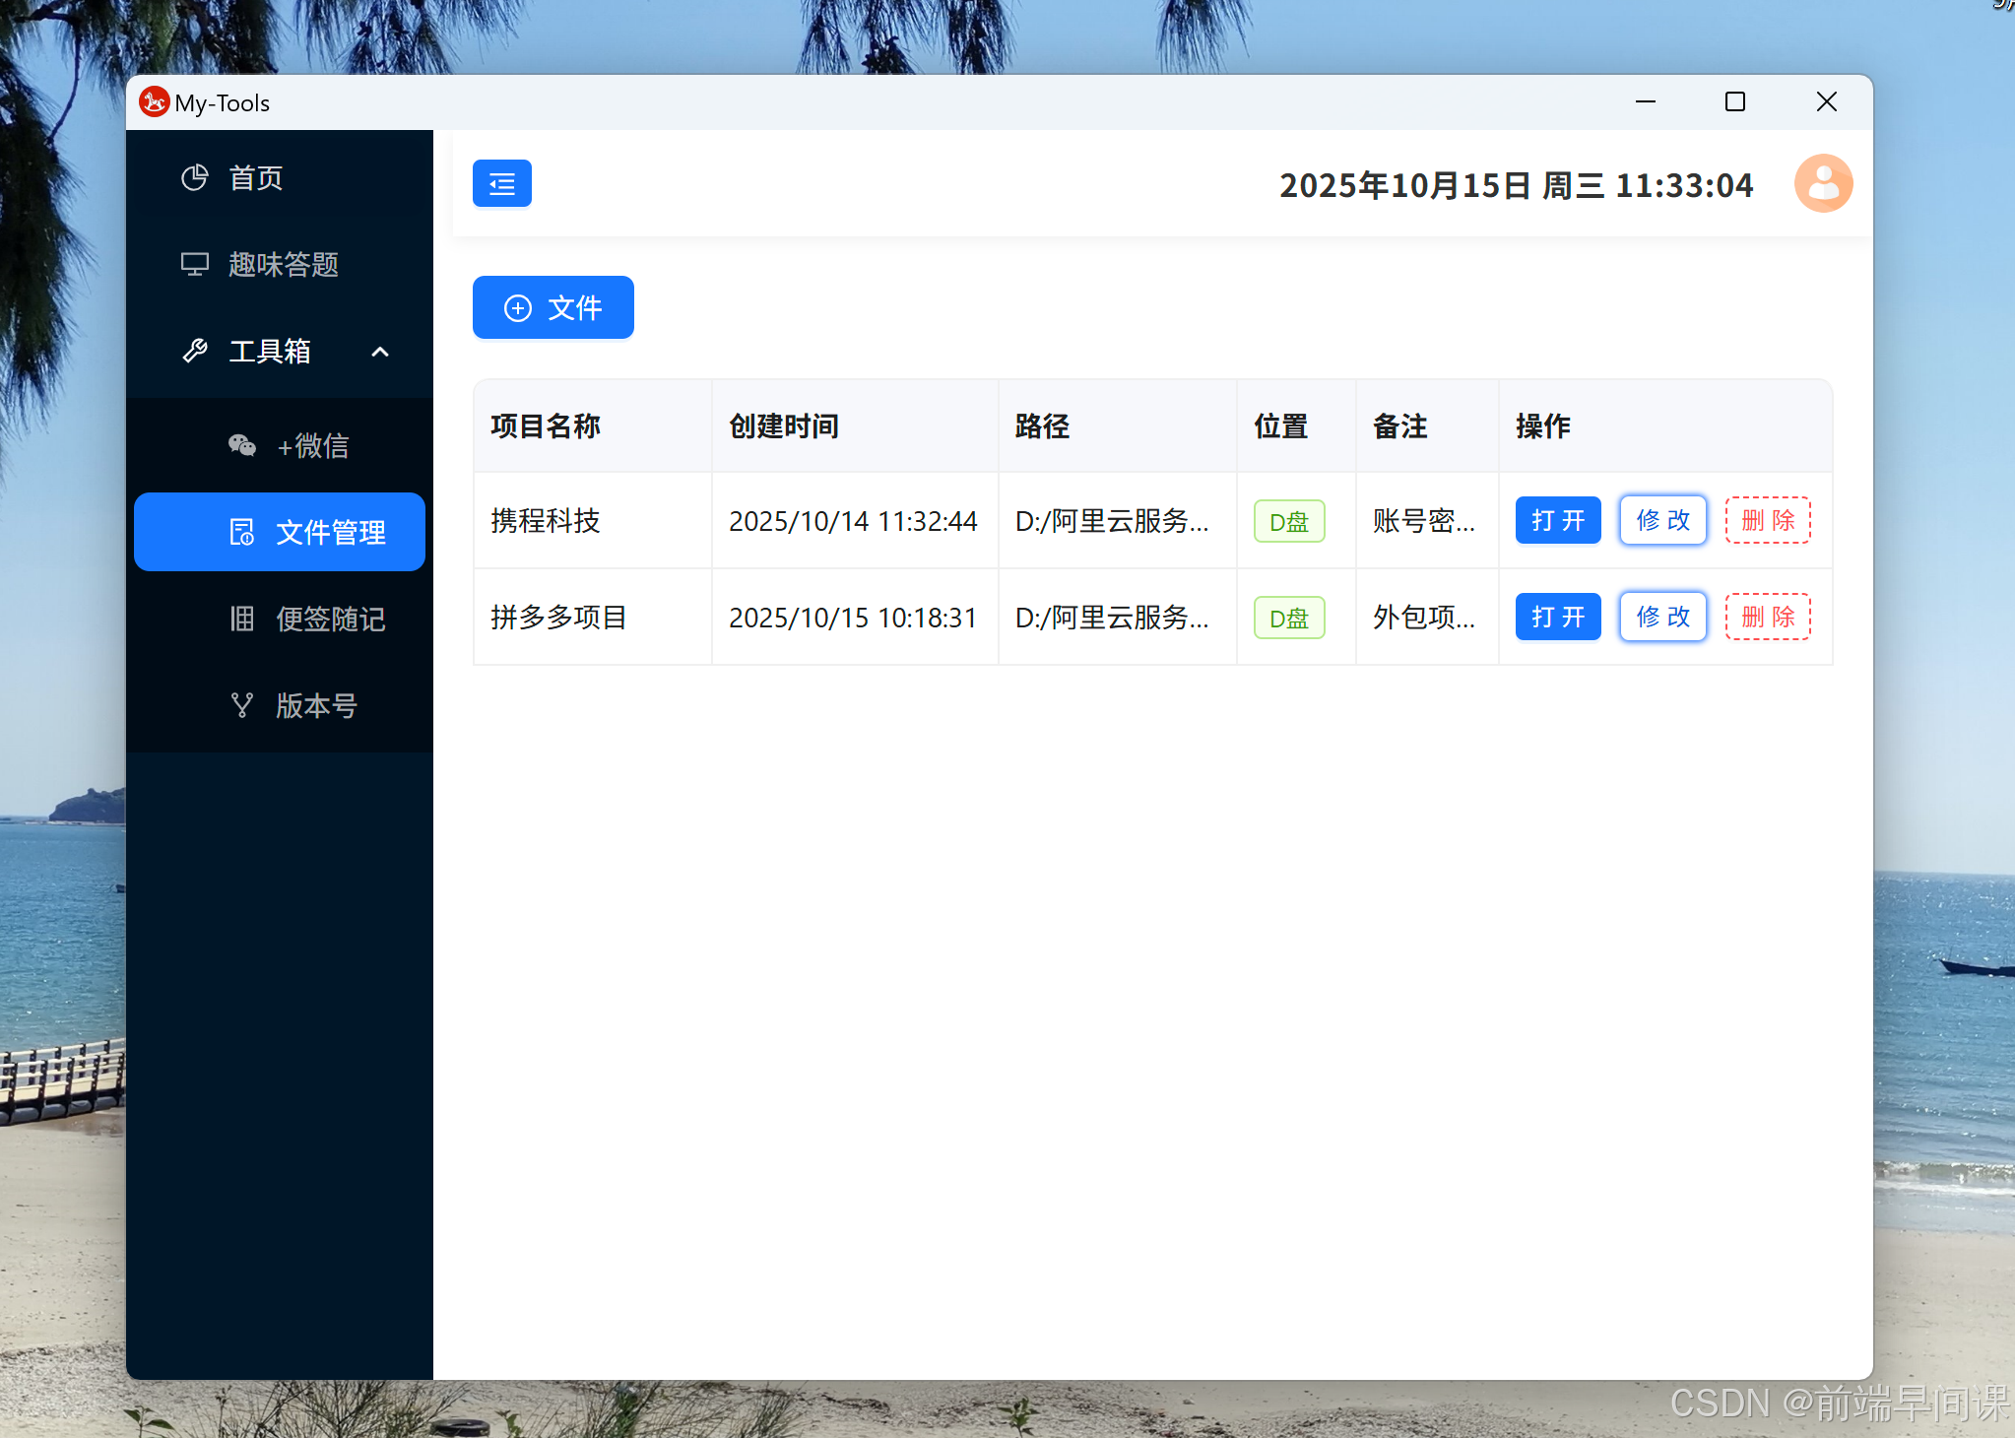2015x1438 pixels.
Task: Click the file icon beside 文件管理
Action: [242, 533]
